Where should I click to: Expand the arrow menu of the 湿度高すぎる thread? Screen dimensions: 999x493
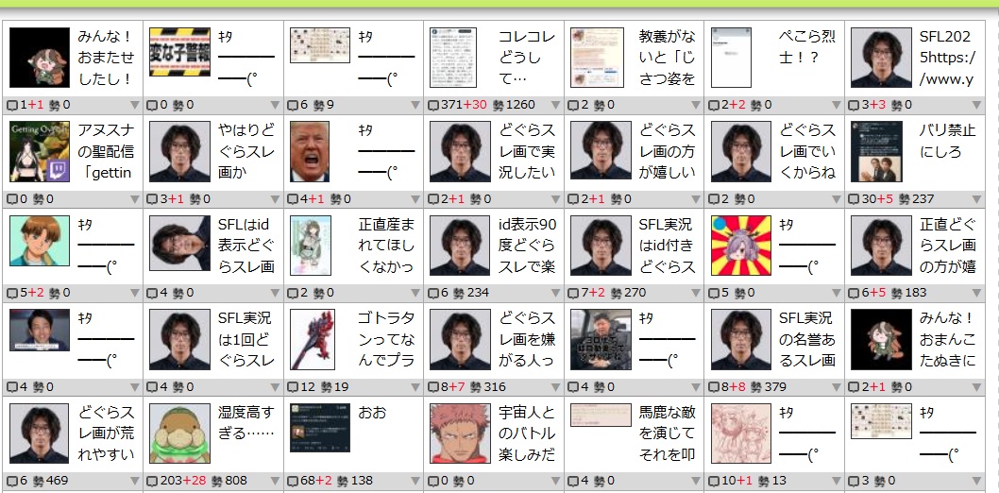[275, 482]
